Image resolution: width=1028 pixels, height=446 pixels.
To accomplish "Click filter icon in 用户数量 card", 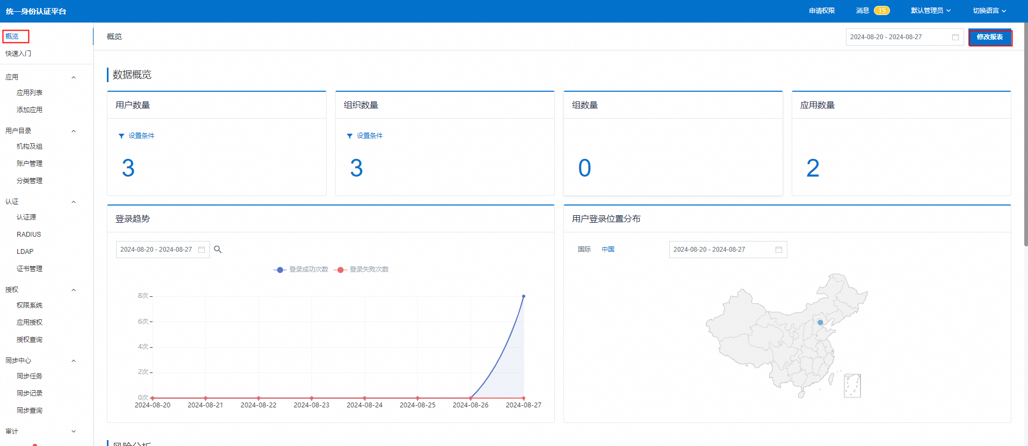I will point(121,136).
